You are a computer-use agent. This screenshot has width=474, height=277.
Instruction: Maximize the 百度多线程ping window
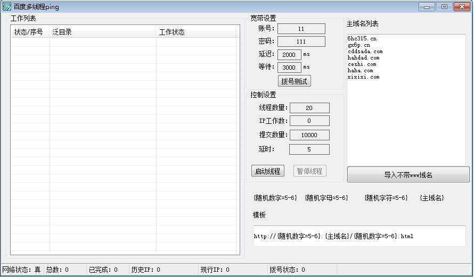pos(444,6)
